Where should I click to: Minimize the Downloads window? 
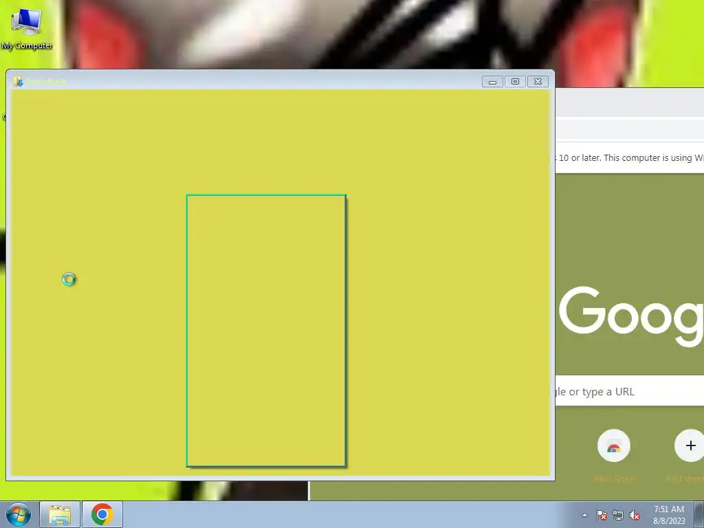(492, 82)
